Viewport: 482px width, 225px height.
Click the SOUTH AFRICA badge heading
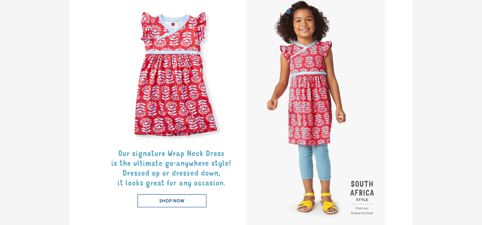362,189
